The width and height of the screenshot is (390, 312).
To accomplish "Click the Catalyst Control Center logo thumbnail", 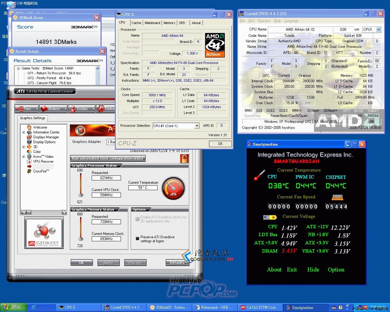I will coord(44,233).
